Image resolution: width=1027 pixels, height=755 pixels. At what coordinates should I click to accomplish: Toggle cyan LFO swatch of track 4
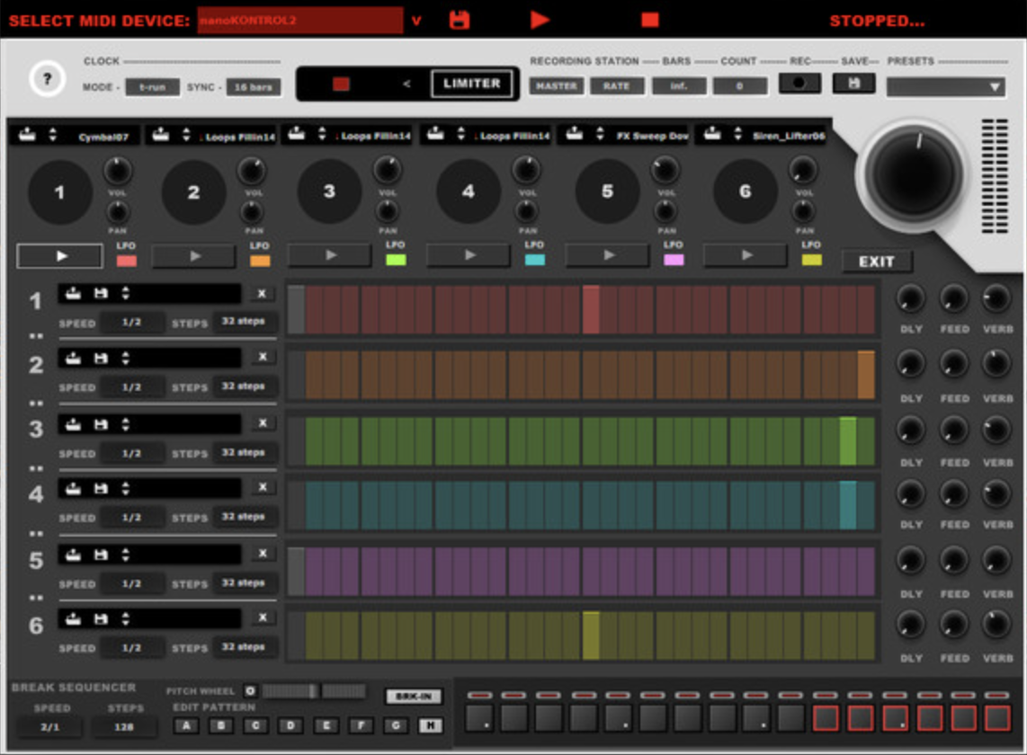(534, 259)
